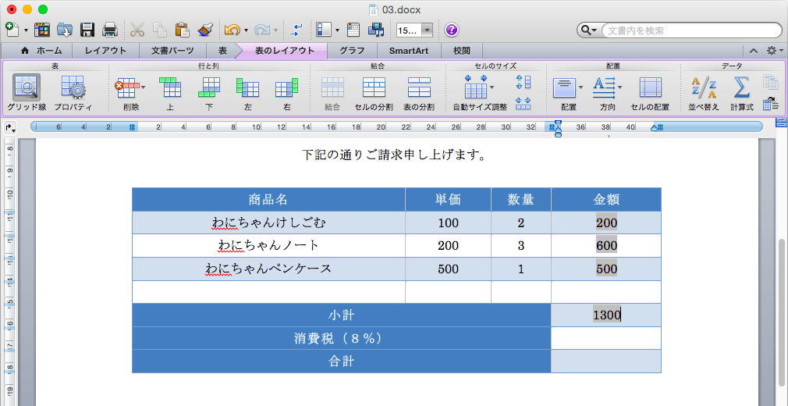Switch to the グラフ tab
788x406 pixels.
click(351, 51)
